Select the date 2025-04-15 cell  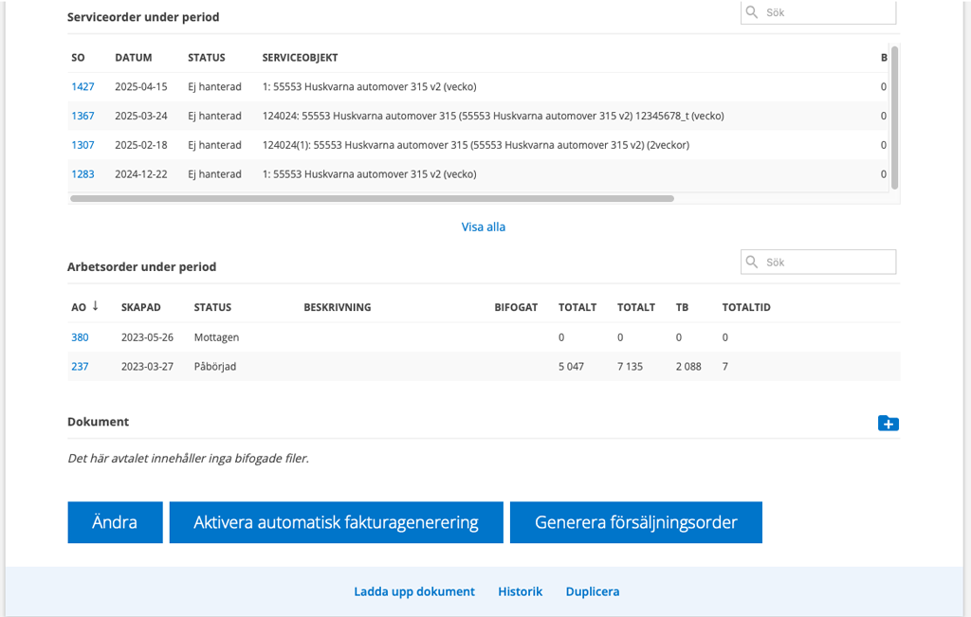pos(141,86)
